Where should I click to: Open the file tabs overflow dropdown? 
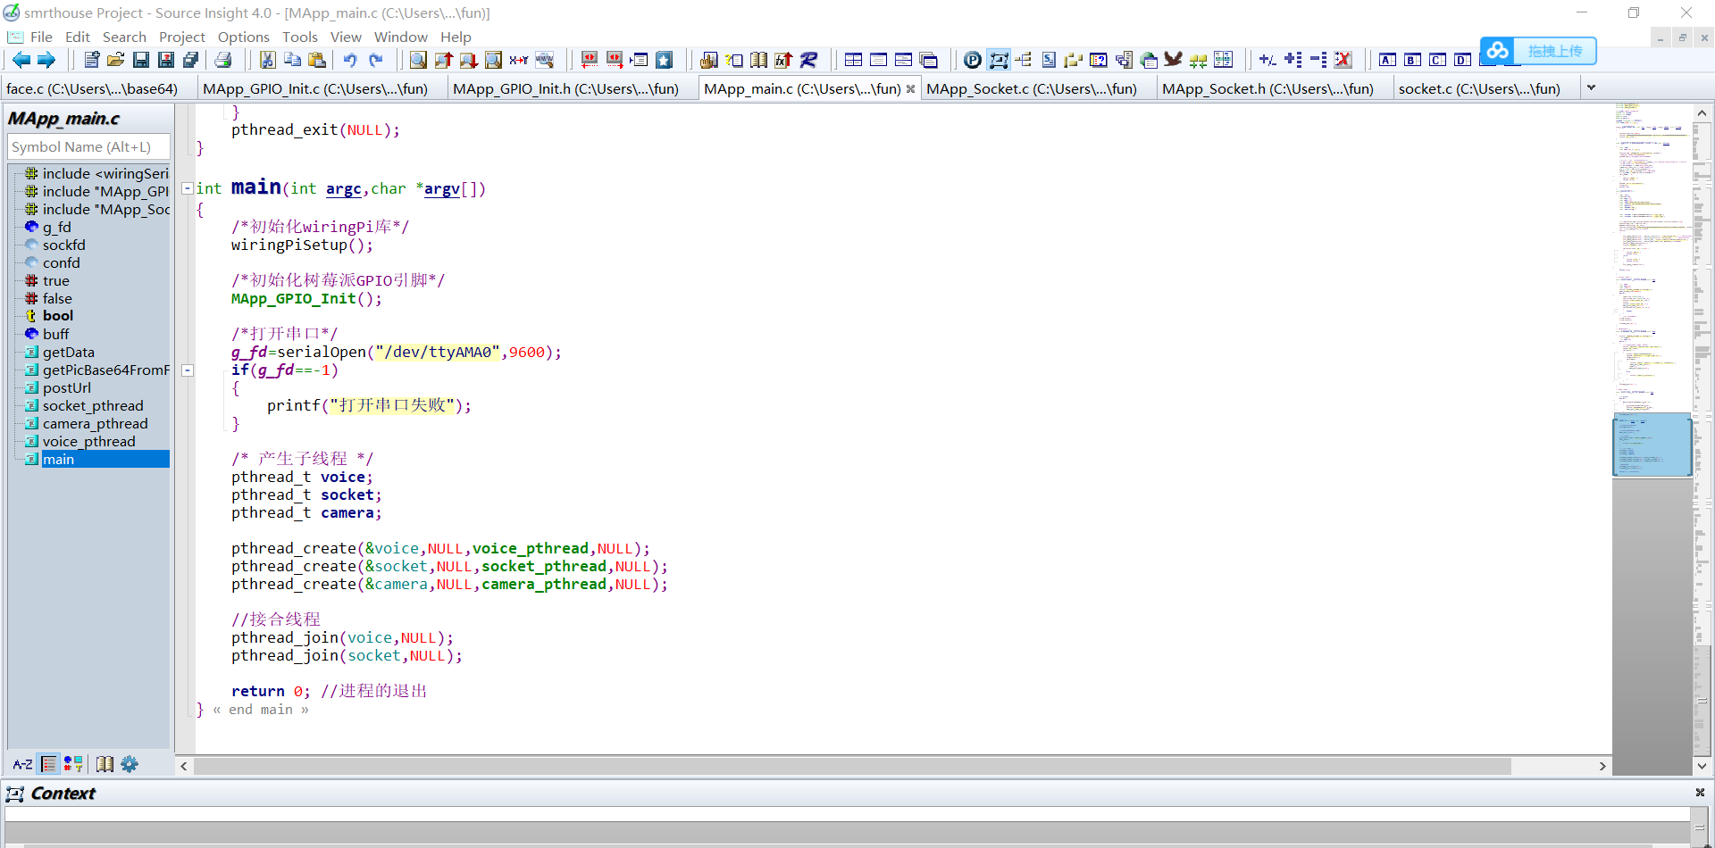pyautogui.click(x=1591, y=87)
